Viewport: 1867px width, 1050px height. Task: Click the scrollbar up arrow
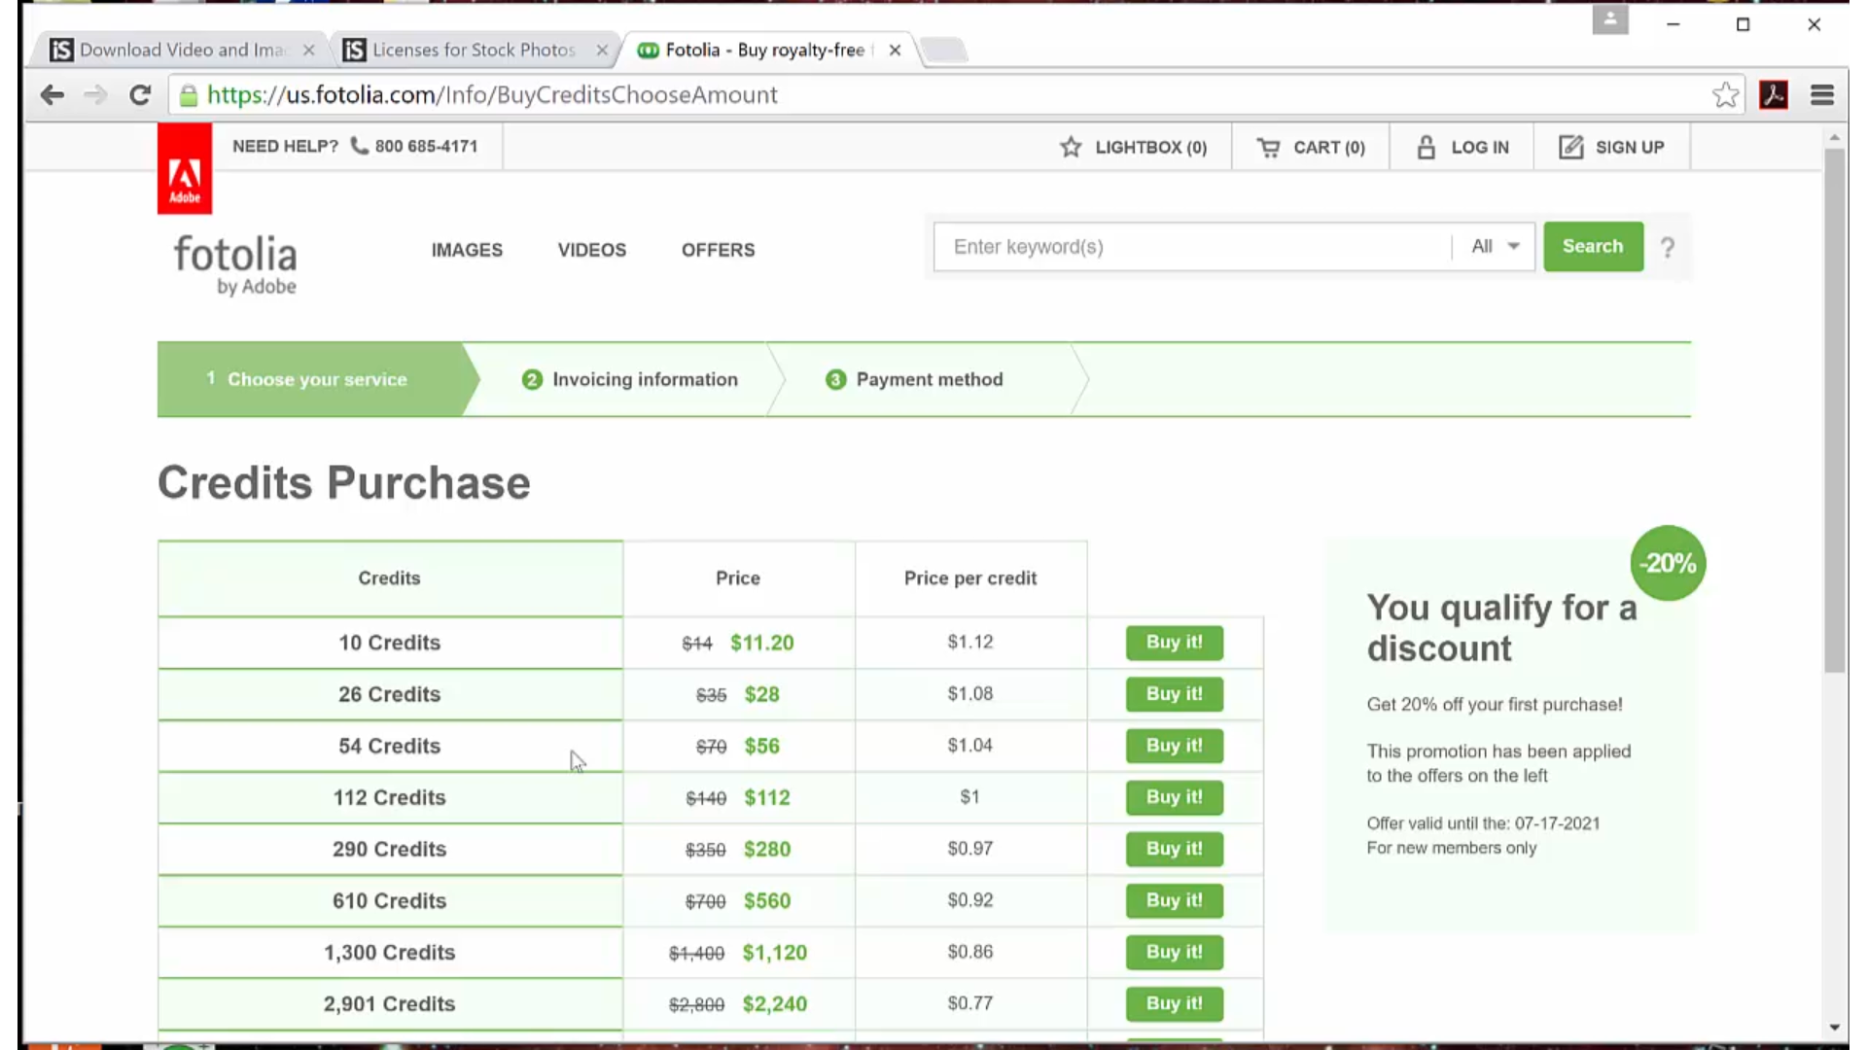point(1834,138)
